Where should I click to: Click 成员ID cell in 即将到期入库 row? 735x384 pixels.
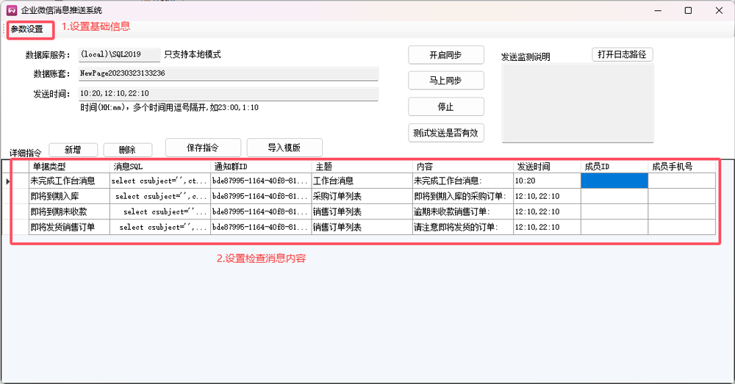click(614, 196)
